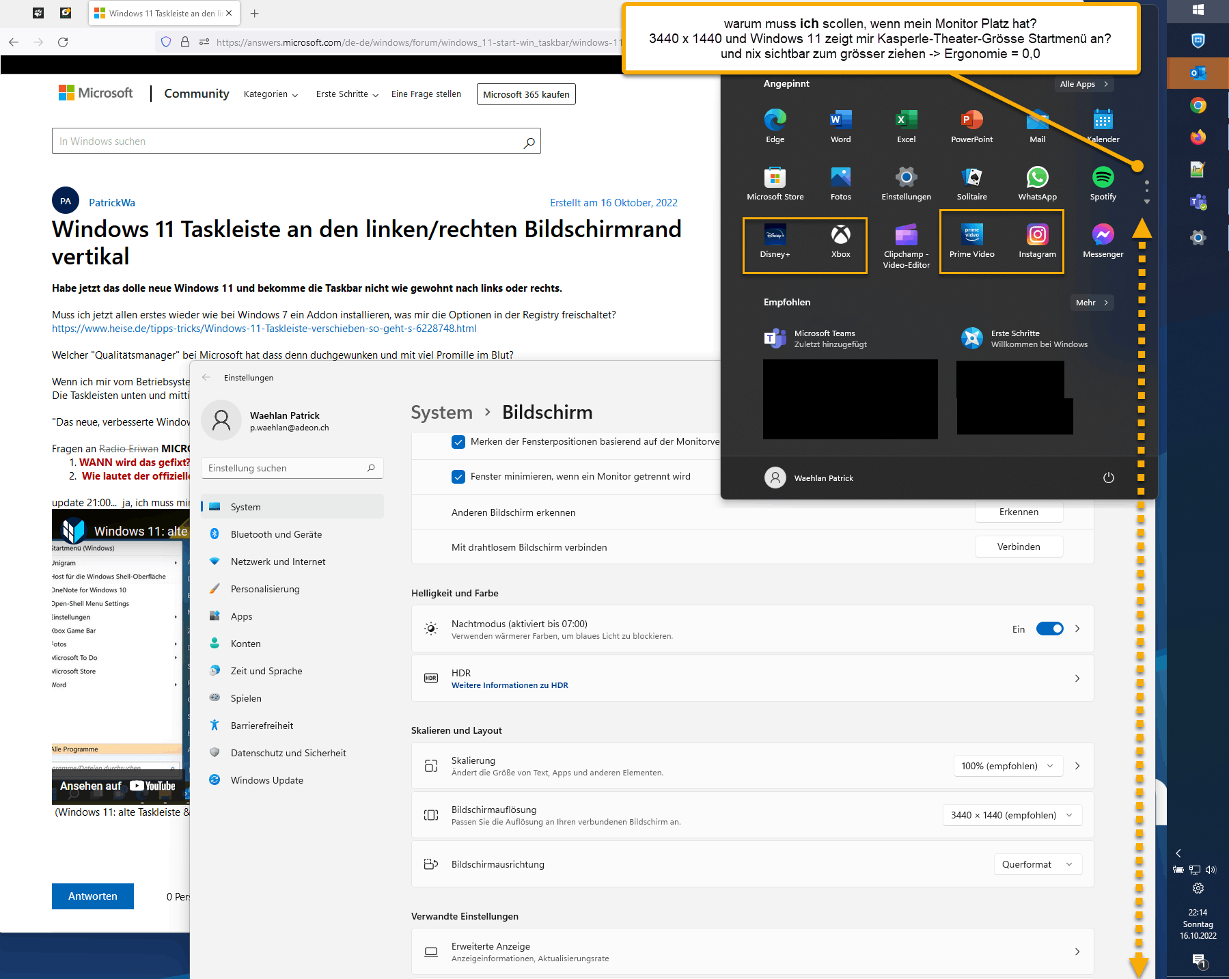Open Clipchamp Video-Editor app
Image resolution: width=1229 pixels, height=979 pixels.
[906, 246]
